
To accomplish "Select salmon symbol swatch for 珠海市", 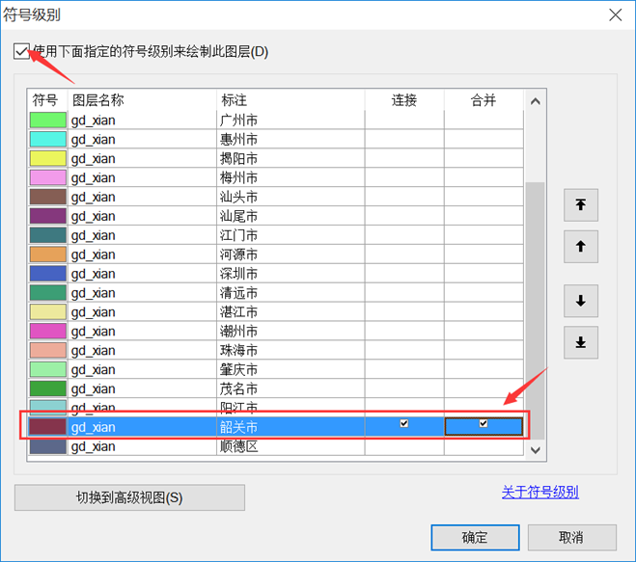I will pyautogui.click(x=48, y=350).
